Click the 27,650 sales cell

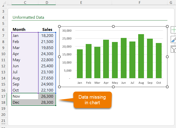tap(47, 78)
